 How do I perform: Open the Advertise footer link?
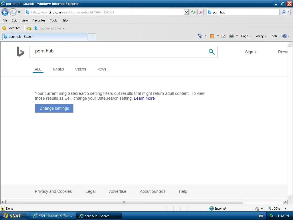118,191
